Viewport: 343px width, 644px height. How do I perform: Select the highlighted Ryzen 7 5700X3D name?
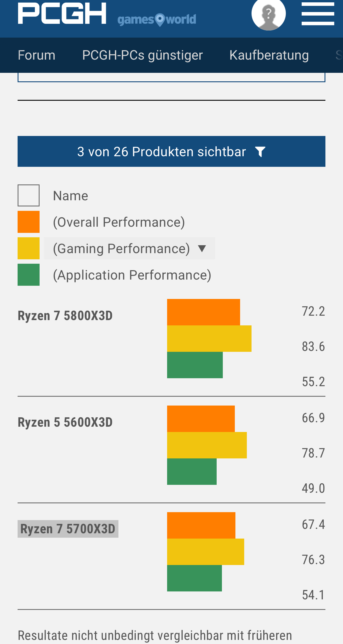click(68, 529)
